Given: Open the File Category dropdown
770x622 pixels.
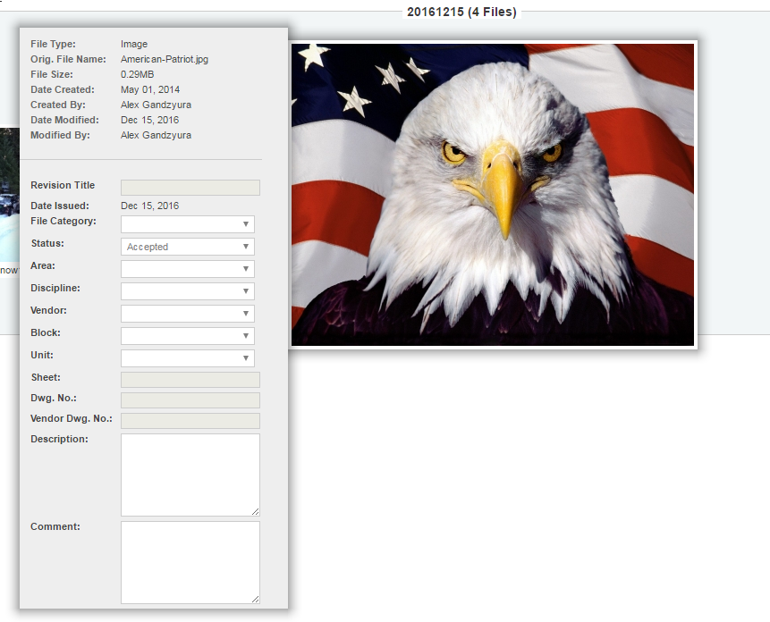Looking at the screenshot, I should pos(188,224).
